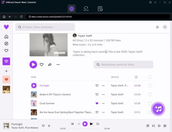Click the plus icon to create playlist
The width and height of the screenshot is (172, 132).
(6, 71)
